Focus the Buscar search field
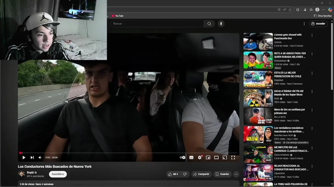This screenshot has height=187, width=334. click(x=157, y=24)
